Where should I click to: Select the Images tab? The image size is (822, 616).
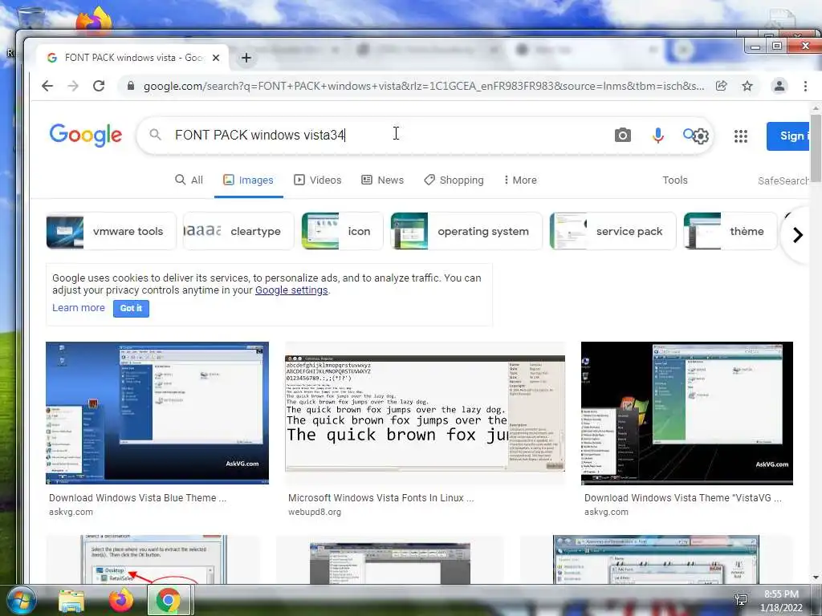[249, 180]
